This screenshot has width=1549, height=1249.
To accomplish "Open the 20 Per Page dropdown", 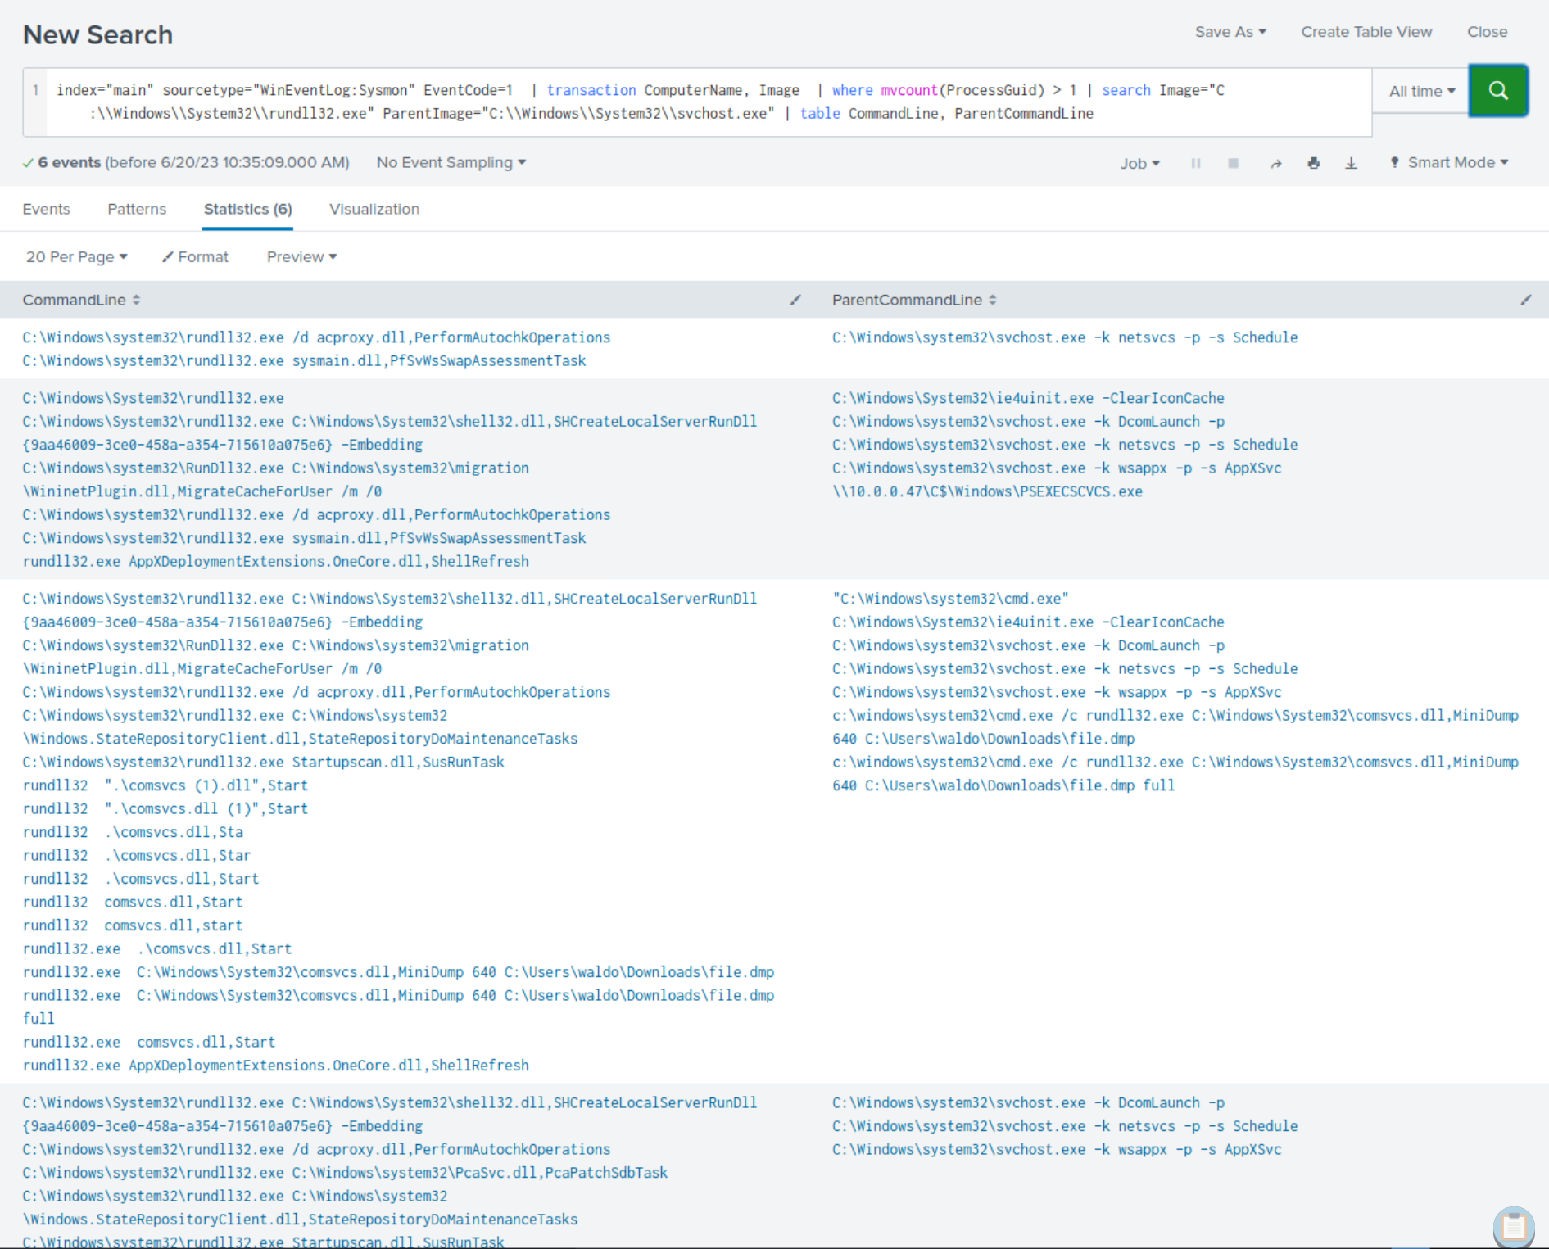I will click(x=76, y=257).
